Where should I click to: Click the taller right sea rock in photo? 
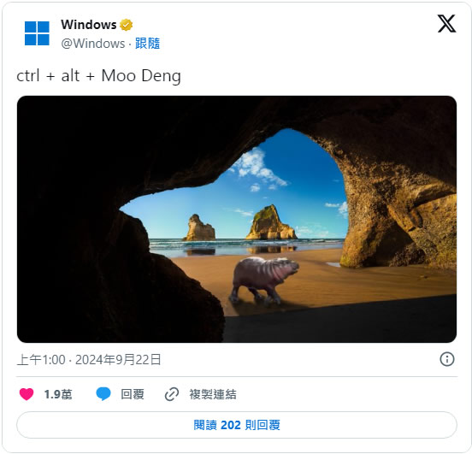[x=271, y=222]
